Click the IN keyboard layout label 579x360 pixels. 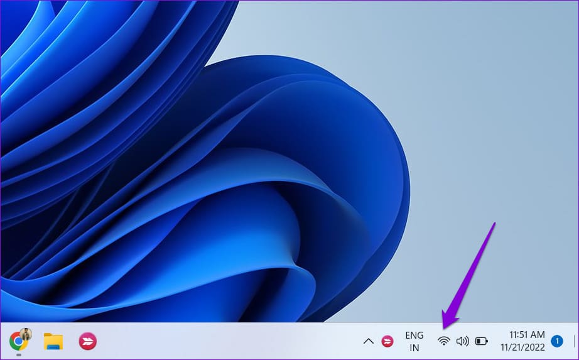coord(414,348)
